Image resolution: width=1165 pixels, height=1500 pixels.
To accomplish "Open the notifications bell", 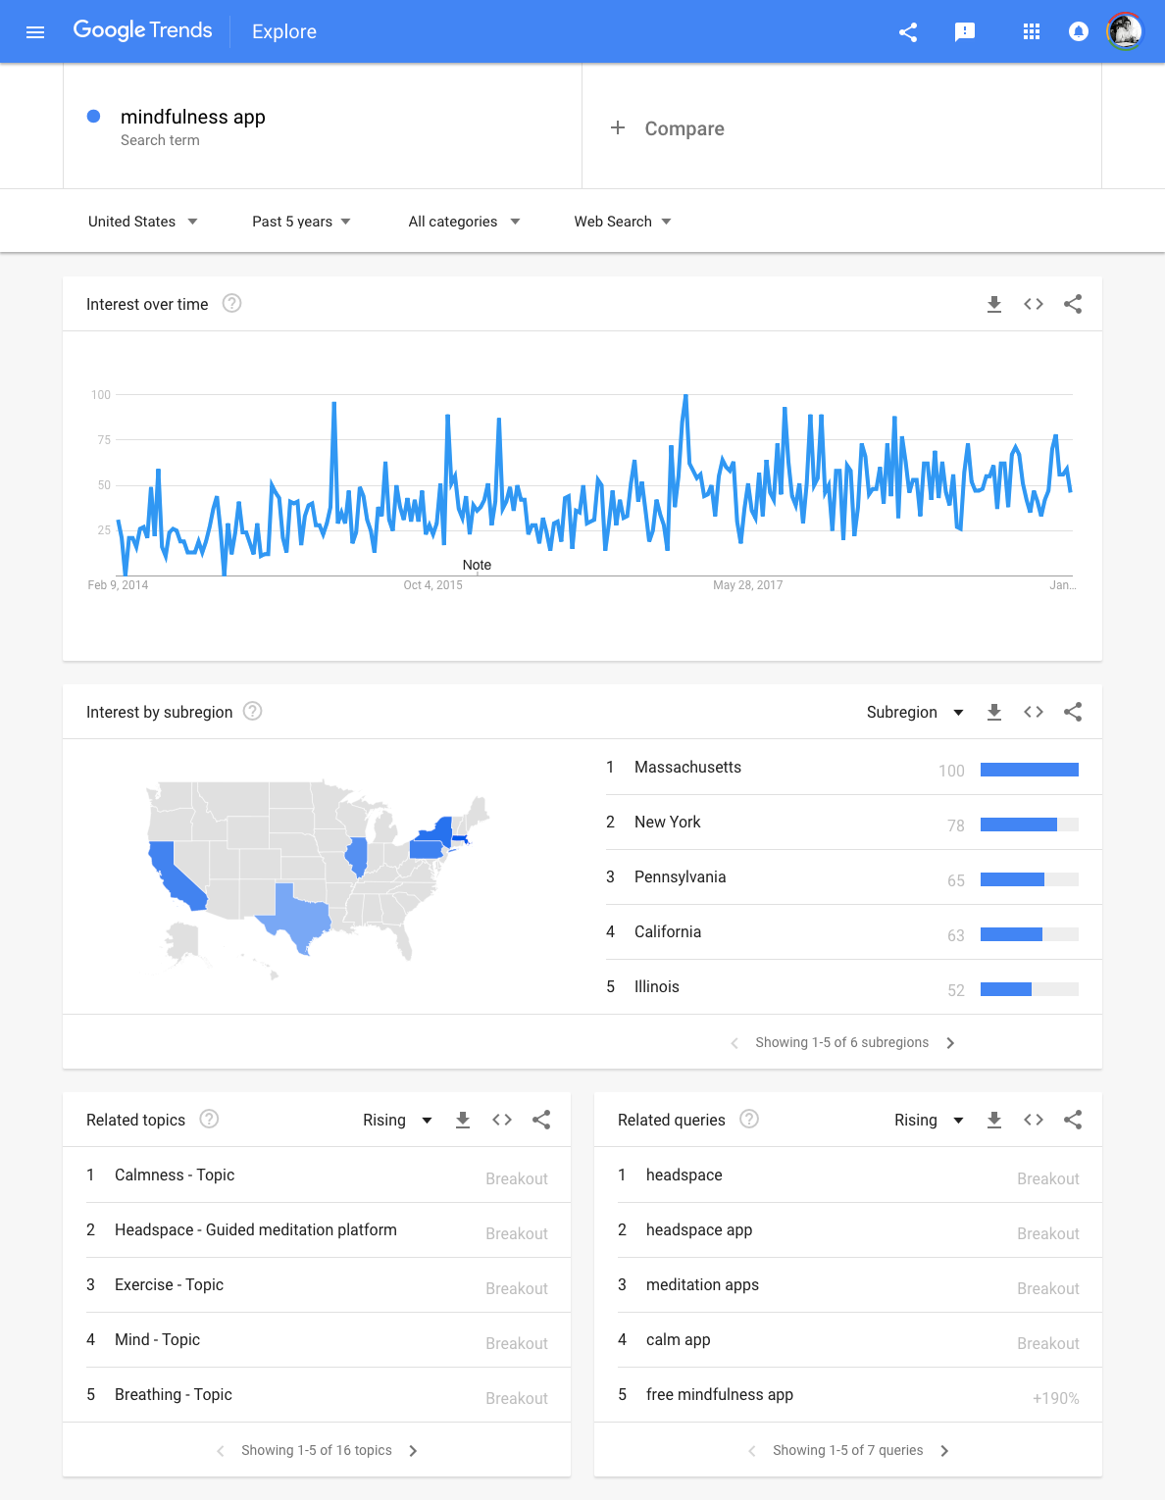I will coord(1078,32).
